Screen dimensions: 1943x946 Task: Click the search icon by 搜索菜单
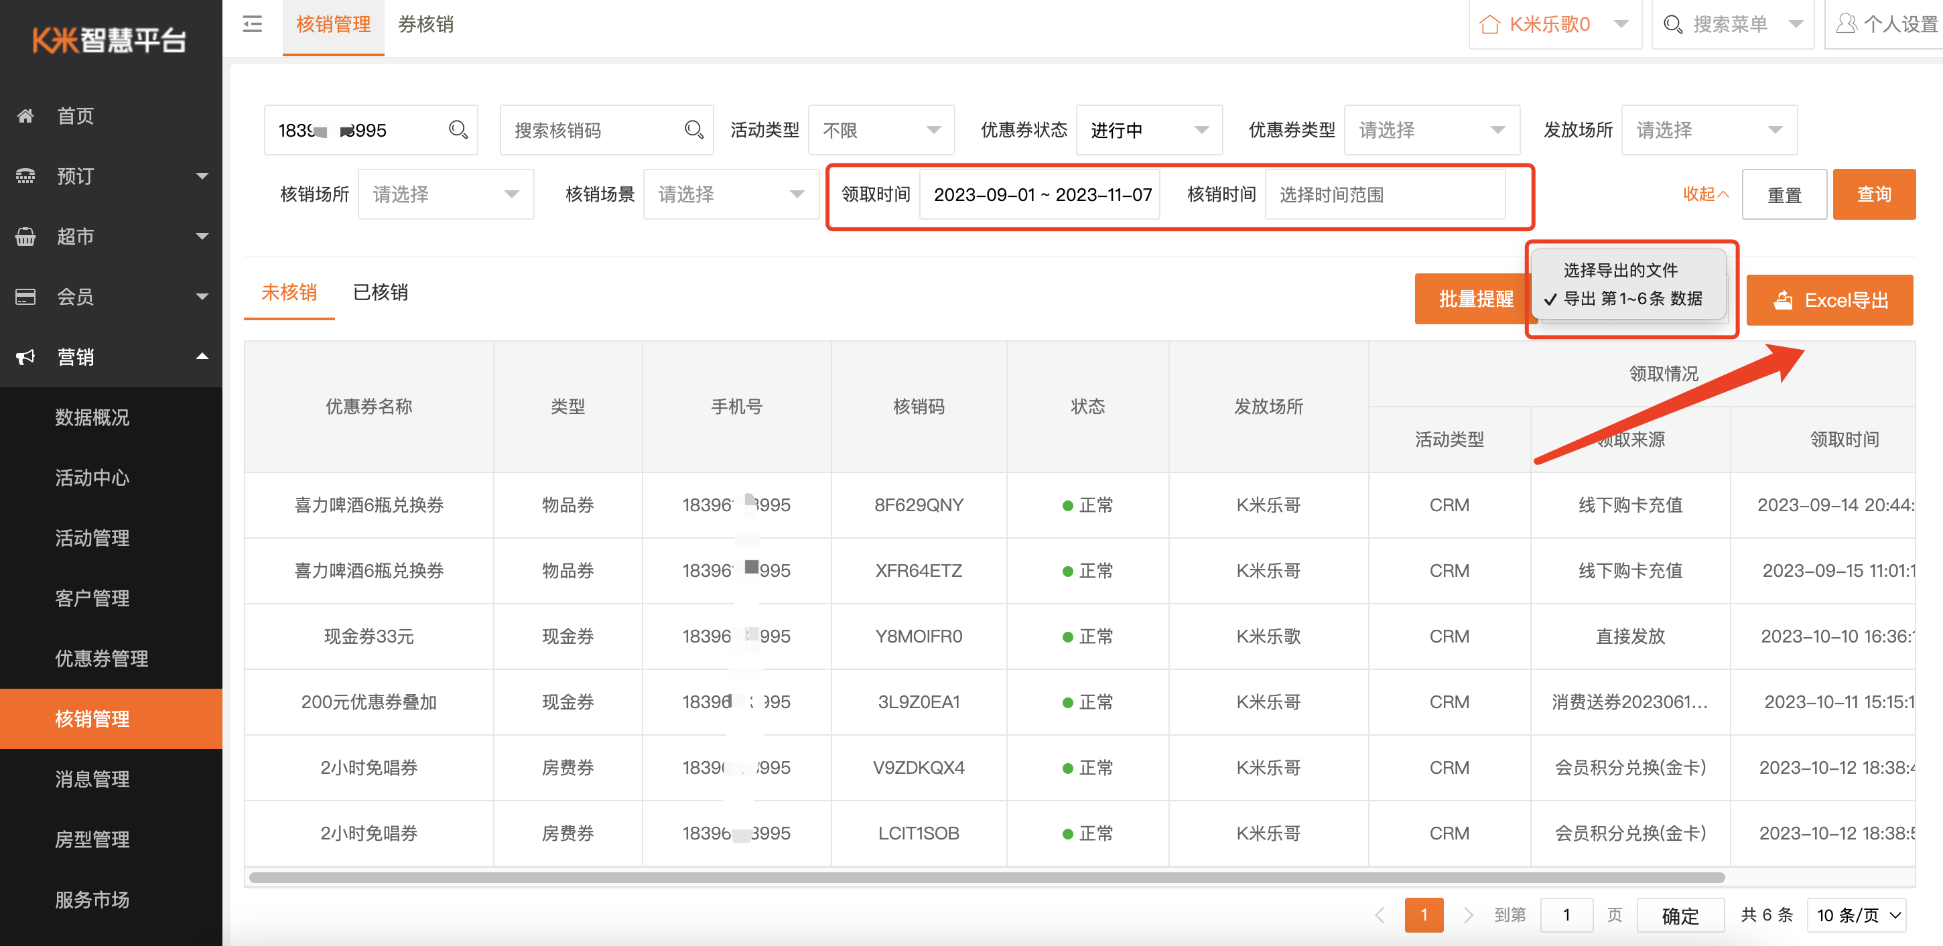[1673, 25]
